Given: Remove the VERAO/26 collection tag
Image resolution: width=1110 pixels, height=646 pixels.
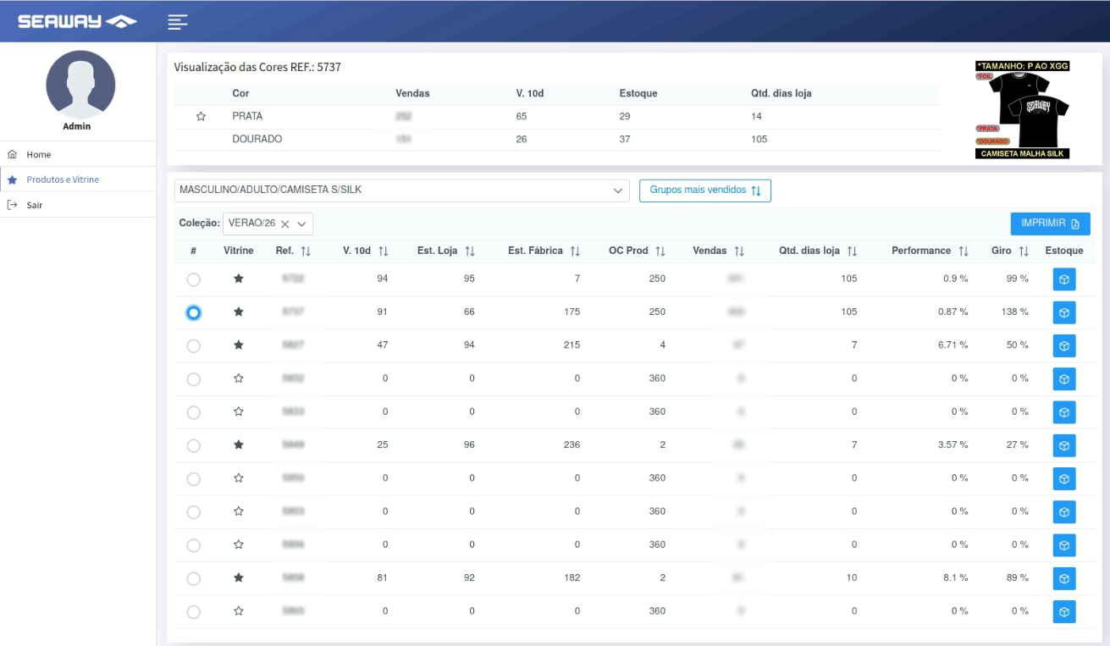Looking at the screenshot, I should click(285, 224).
